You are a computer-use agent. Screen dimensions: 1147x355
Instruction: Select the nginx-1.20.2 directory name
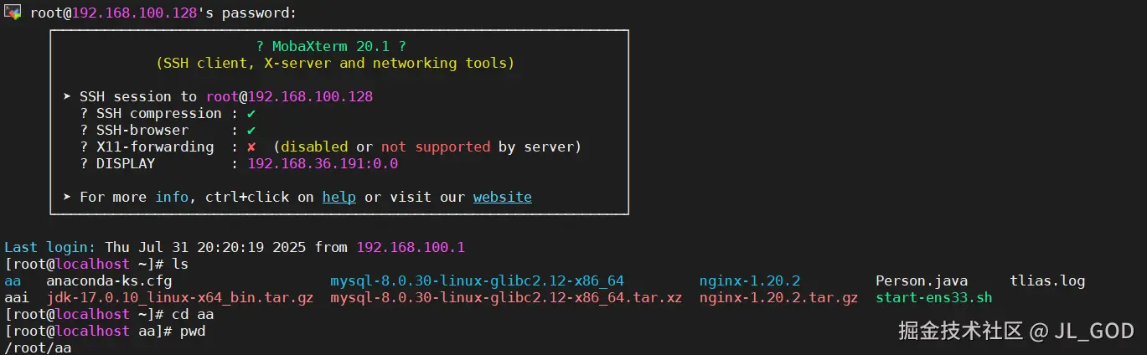pyautogui.click(x=749, y=280)
